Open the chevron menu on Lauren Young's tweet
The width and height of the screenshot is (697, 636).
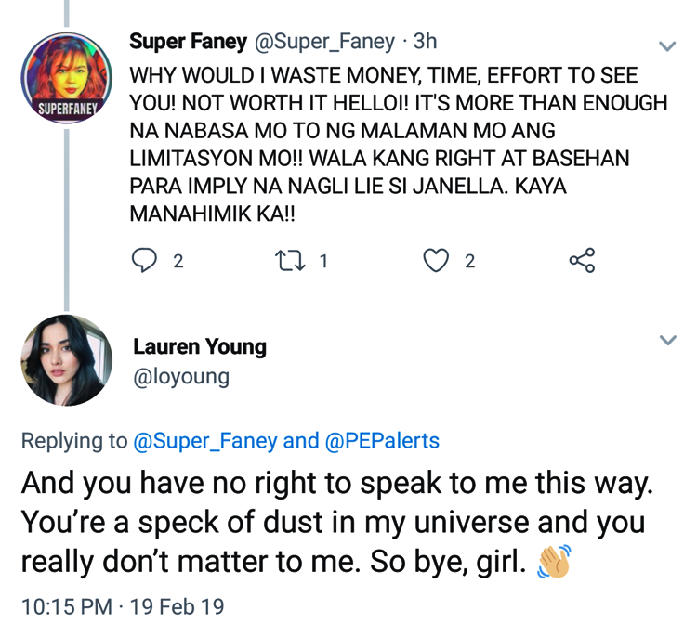[x=667, y=340]
